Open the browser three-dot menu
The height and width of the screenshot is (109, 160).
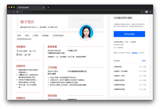(x=150, y=12)
